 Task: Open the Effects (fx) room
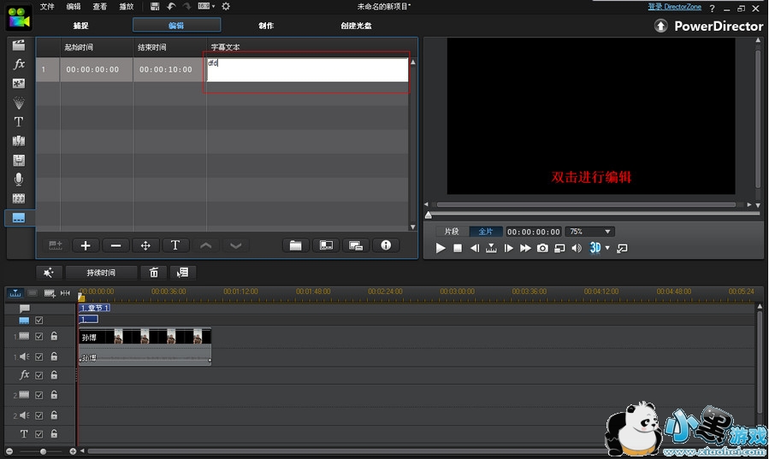click(x=18, y=64)
